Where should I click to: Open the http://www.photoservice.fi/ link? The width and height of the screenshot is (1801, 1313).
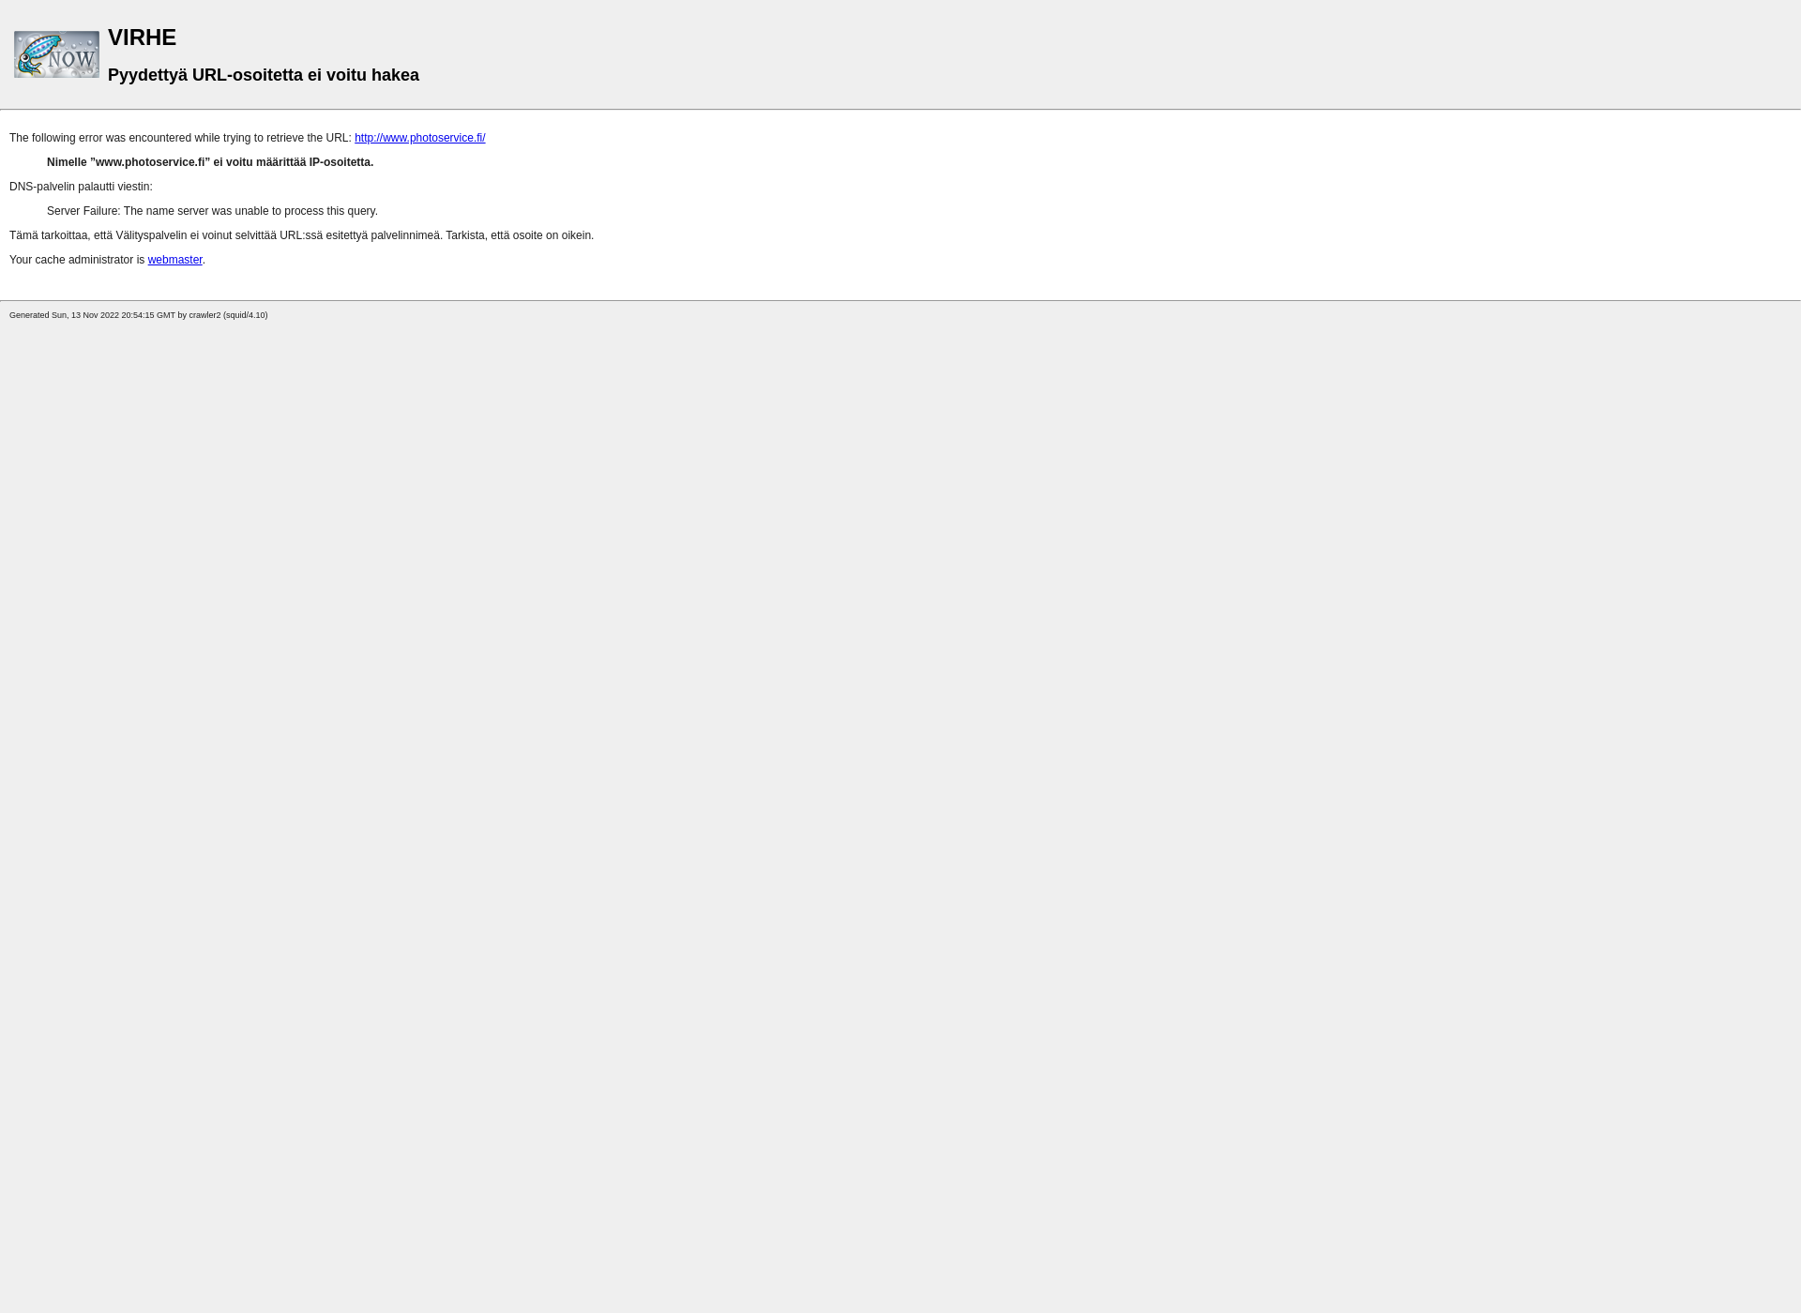(419, 137)
